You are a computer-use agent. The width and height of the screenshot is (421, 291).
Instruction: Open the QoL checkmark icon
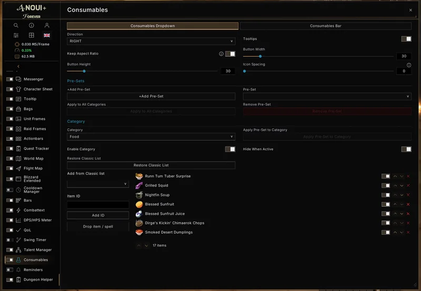[x=18, y=230]
